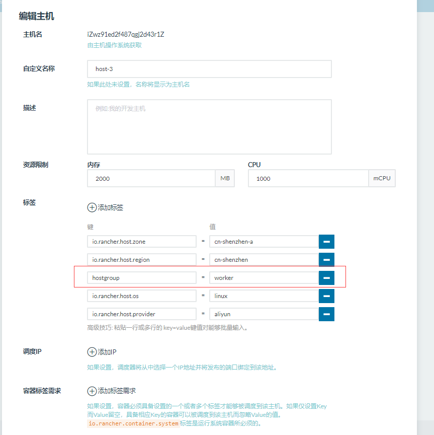Click 添加标签需求 to add label requirement

112,391
